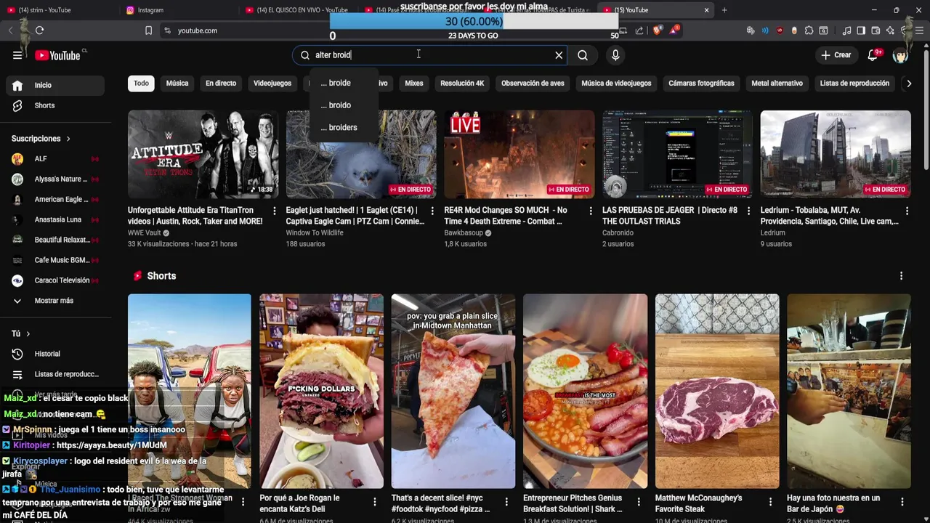Image resolution: width=930 pixels, height=523 pixels.
Task: Open the Caracol Televisión channel
Action: 55,280
